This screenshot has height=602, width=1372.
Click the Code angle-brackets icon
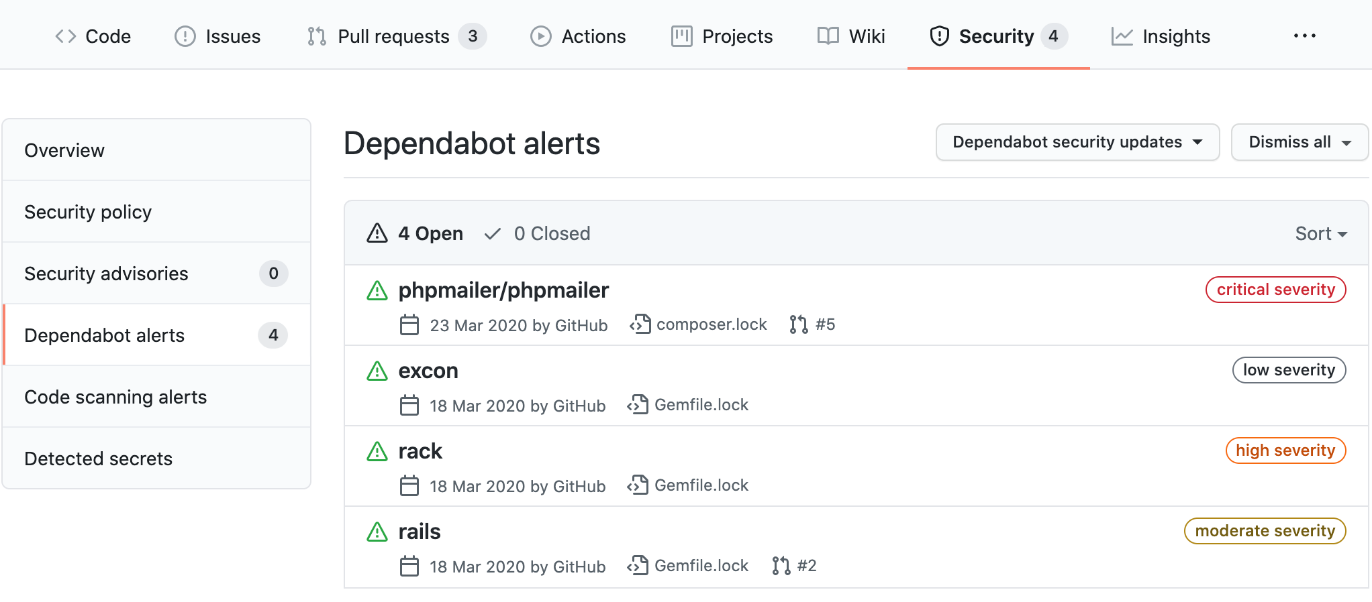pyautogui.click(x=66, y=36)
